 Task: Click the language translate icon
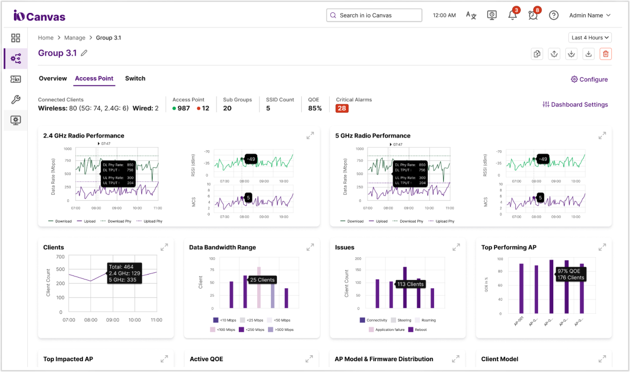pyautogui.click(x=471, y=15)
